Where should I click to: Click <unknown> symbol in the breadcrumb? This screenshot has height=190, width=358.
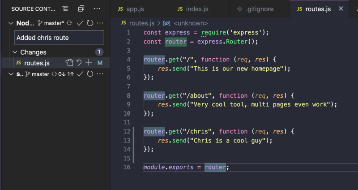click(x=191, y=23)
